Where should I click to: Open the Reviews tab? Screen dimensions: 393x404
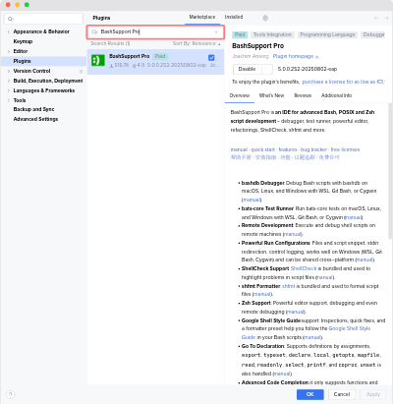pyautogui.click(x=303, y=95)
